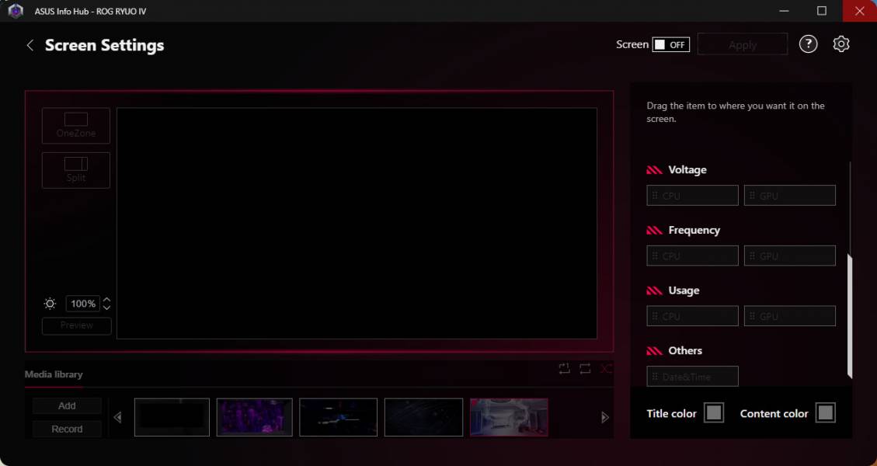
Task: Click the Add media button
Action: click(67, 405)
